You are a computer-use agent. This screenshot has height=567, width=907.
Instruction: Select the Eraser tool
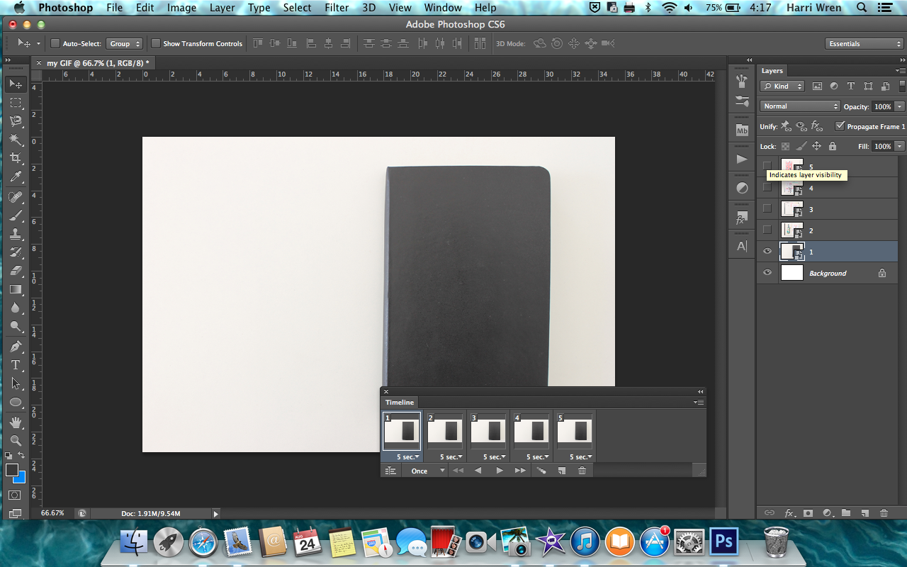click(16, 271)
